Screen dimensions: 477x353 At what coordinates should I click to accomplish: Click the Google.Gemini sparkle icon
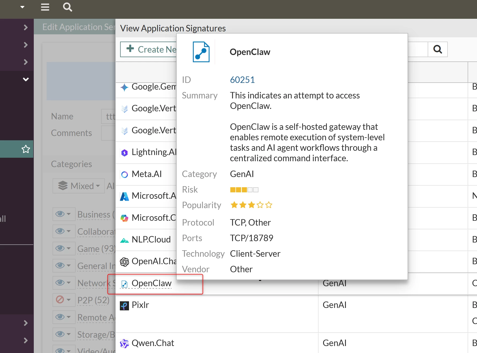(x=124, y=87)
